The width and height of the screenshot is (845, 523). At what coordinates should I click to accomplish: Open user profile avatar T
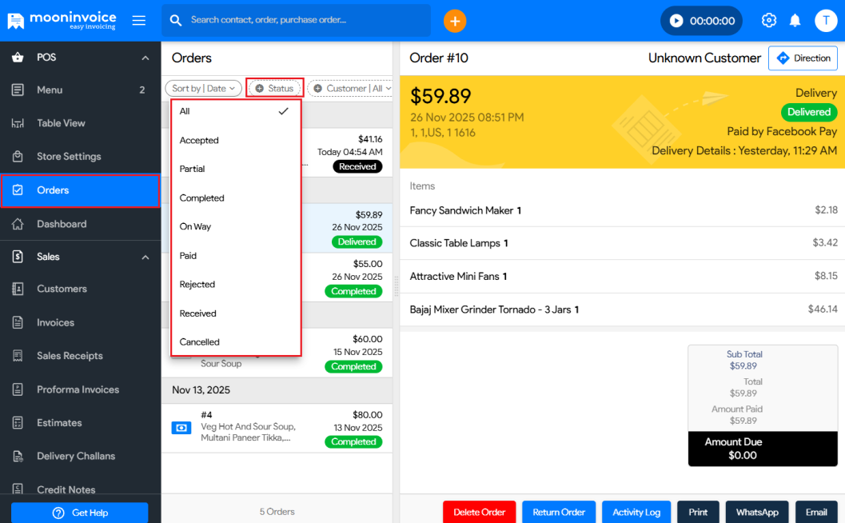pos(826,21)
